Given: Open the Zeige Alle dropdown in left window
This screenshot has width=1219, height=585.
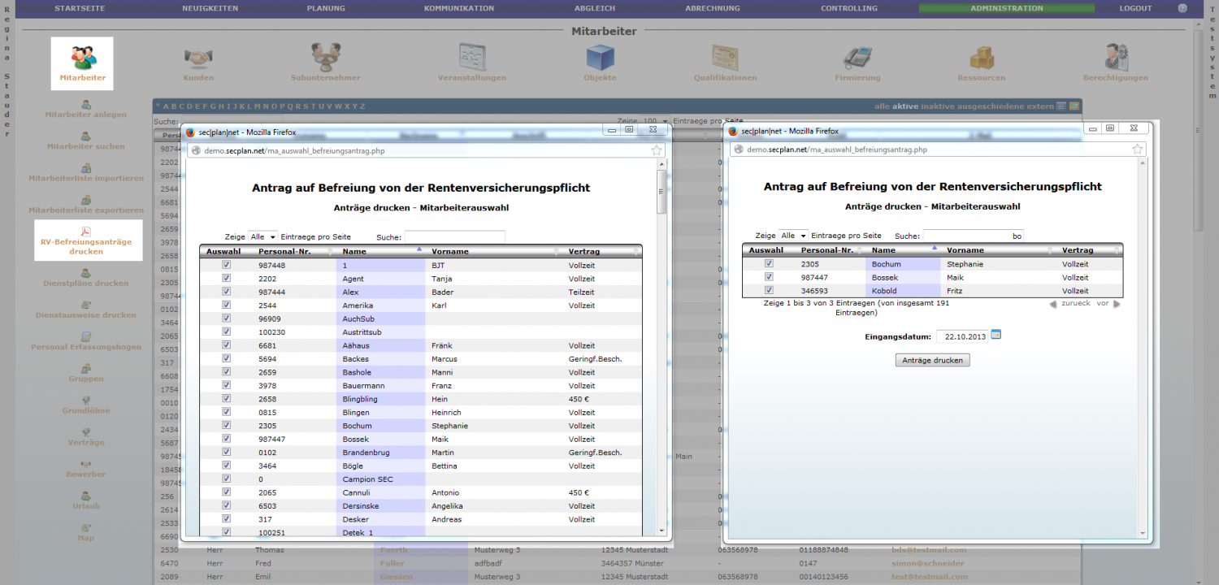Looking at the screenshot, I should click(262, 236).
